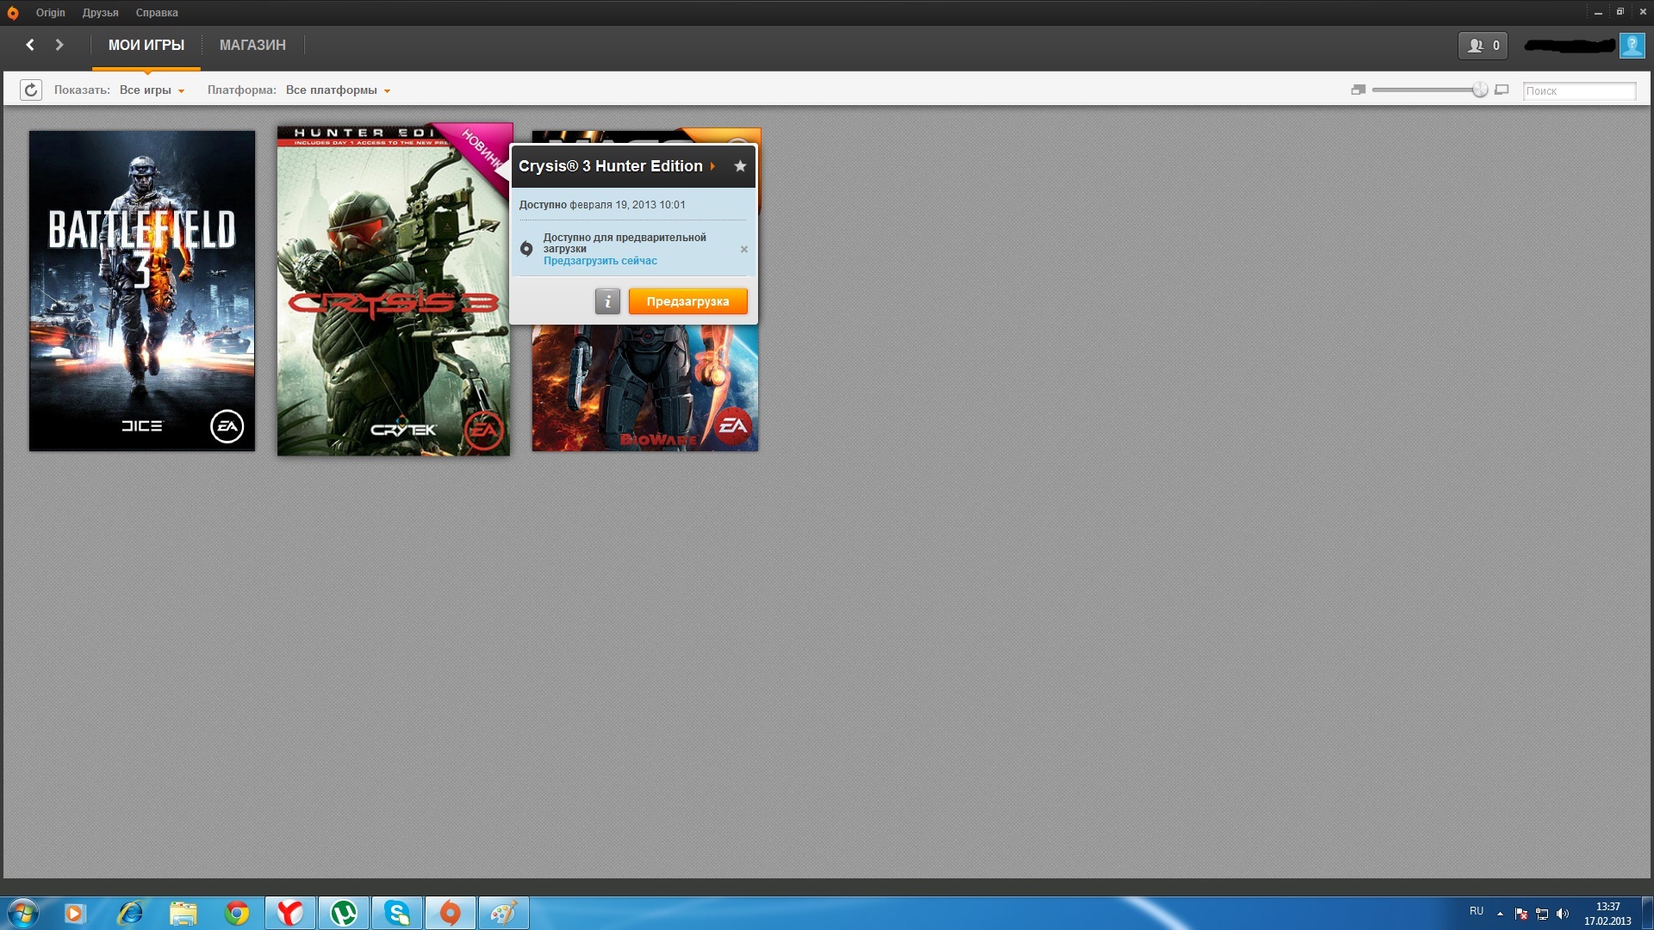Open Windows Explorer folder icon

183,913
